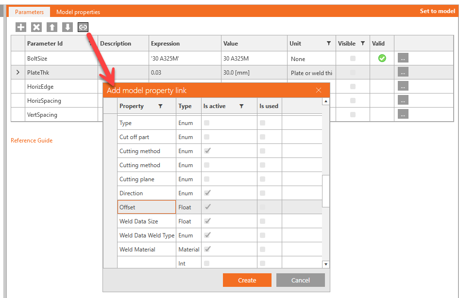The width and height of the screenshot is (459, 298).
Task: Select the Weld Material property
Action: click(147, 249)
